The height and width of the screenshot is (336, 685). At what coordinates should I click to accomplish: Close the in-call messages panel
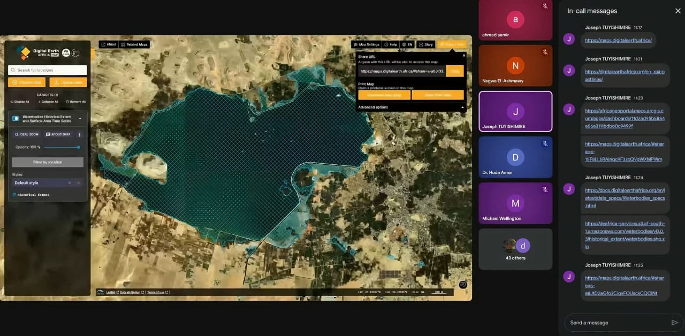(678, 11)
